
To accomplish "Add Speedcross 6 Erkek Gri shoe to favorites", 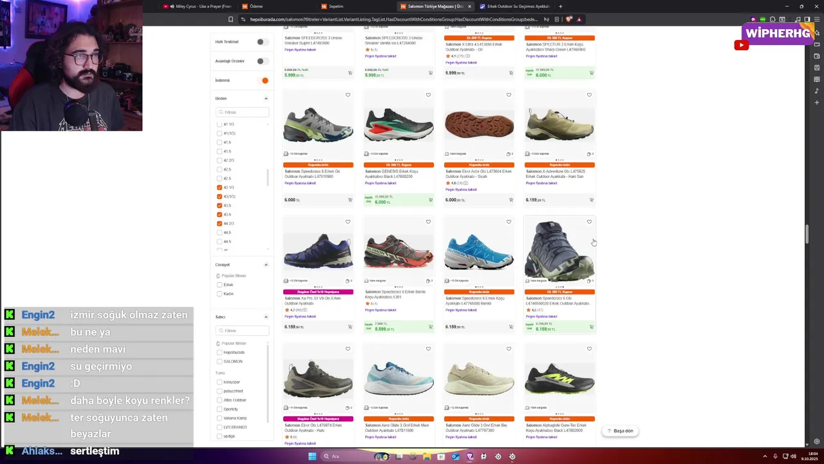I will (348, 95).
